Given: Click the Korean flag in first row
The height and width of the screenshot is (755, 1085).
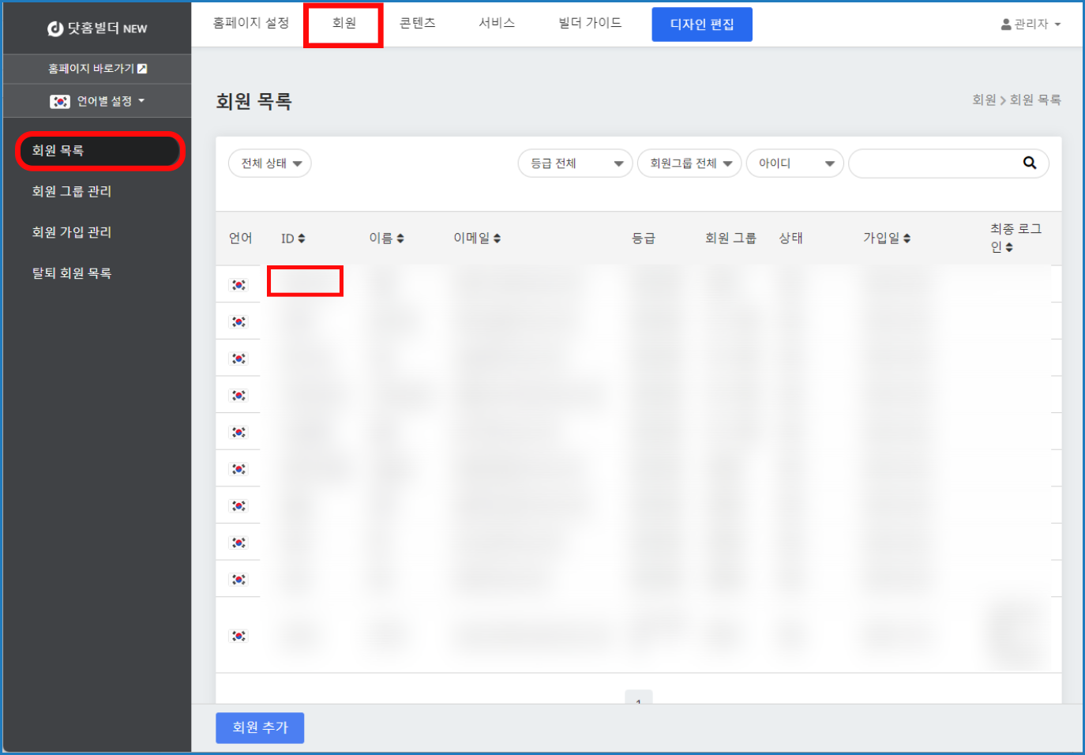Looking at the screenshot, I should (238, 285).
